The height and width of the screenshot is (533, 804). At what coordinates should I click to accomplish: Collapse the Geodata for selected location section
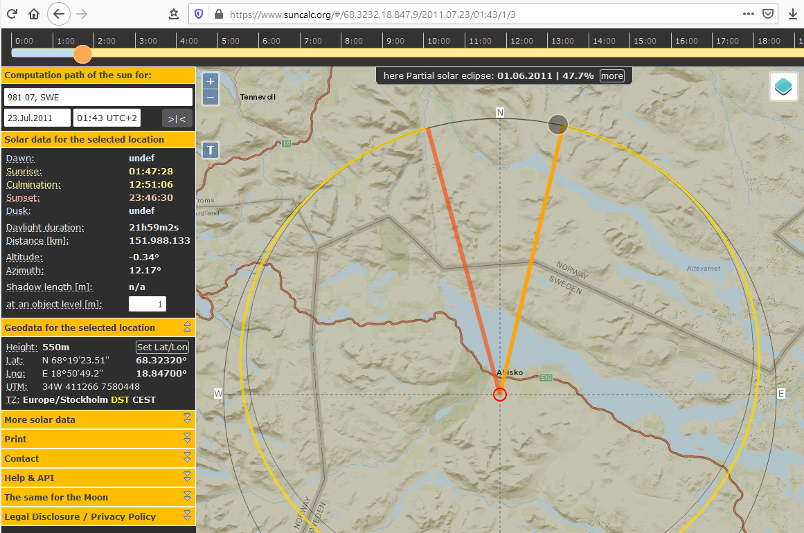[187, 327]
